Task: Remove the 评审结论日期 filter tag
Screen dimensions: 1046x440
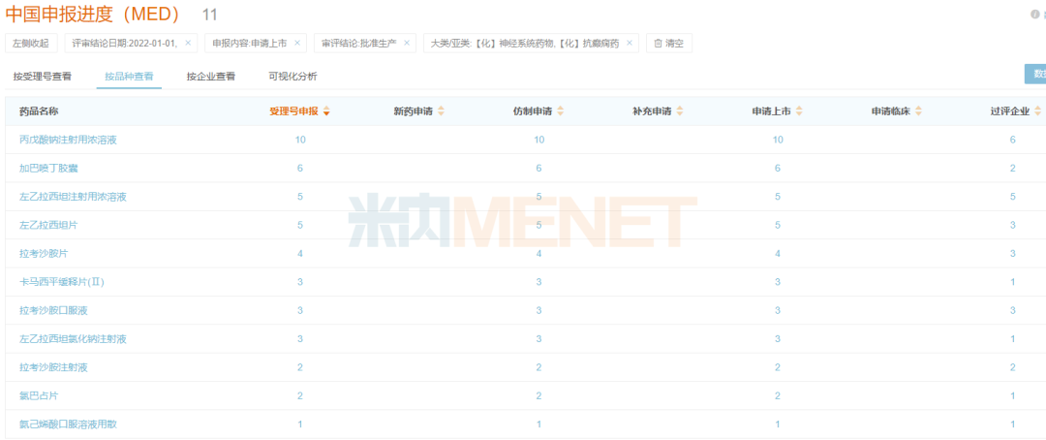Action: click(188, 43)
